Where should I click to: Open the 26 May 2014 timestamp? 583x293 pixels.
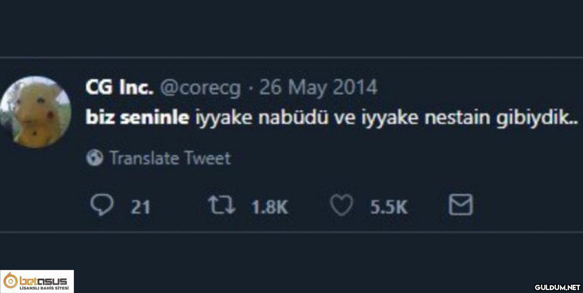[x=318, y=88]
